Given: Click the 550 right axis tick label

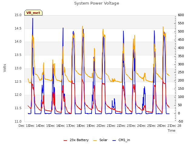Looking at the screenshot, I should click(x=181, y=23).
